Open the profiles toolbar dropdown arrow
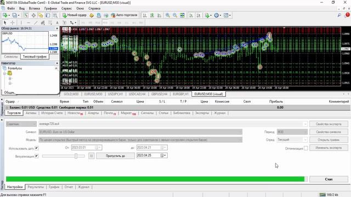This screenshot has width=351, height=197. click(19, 15)
